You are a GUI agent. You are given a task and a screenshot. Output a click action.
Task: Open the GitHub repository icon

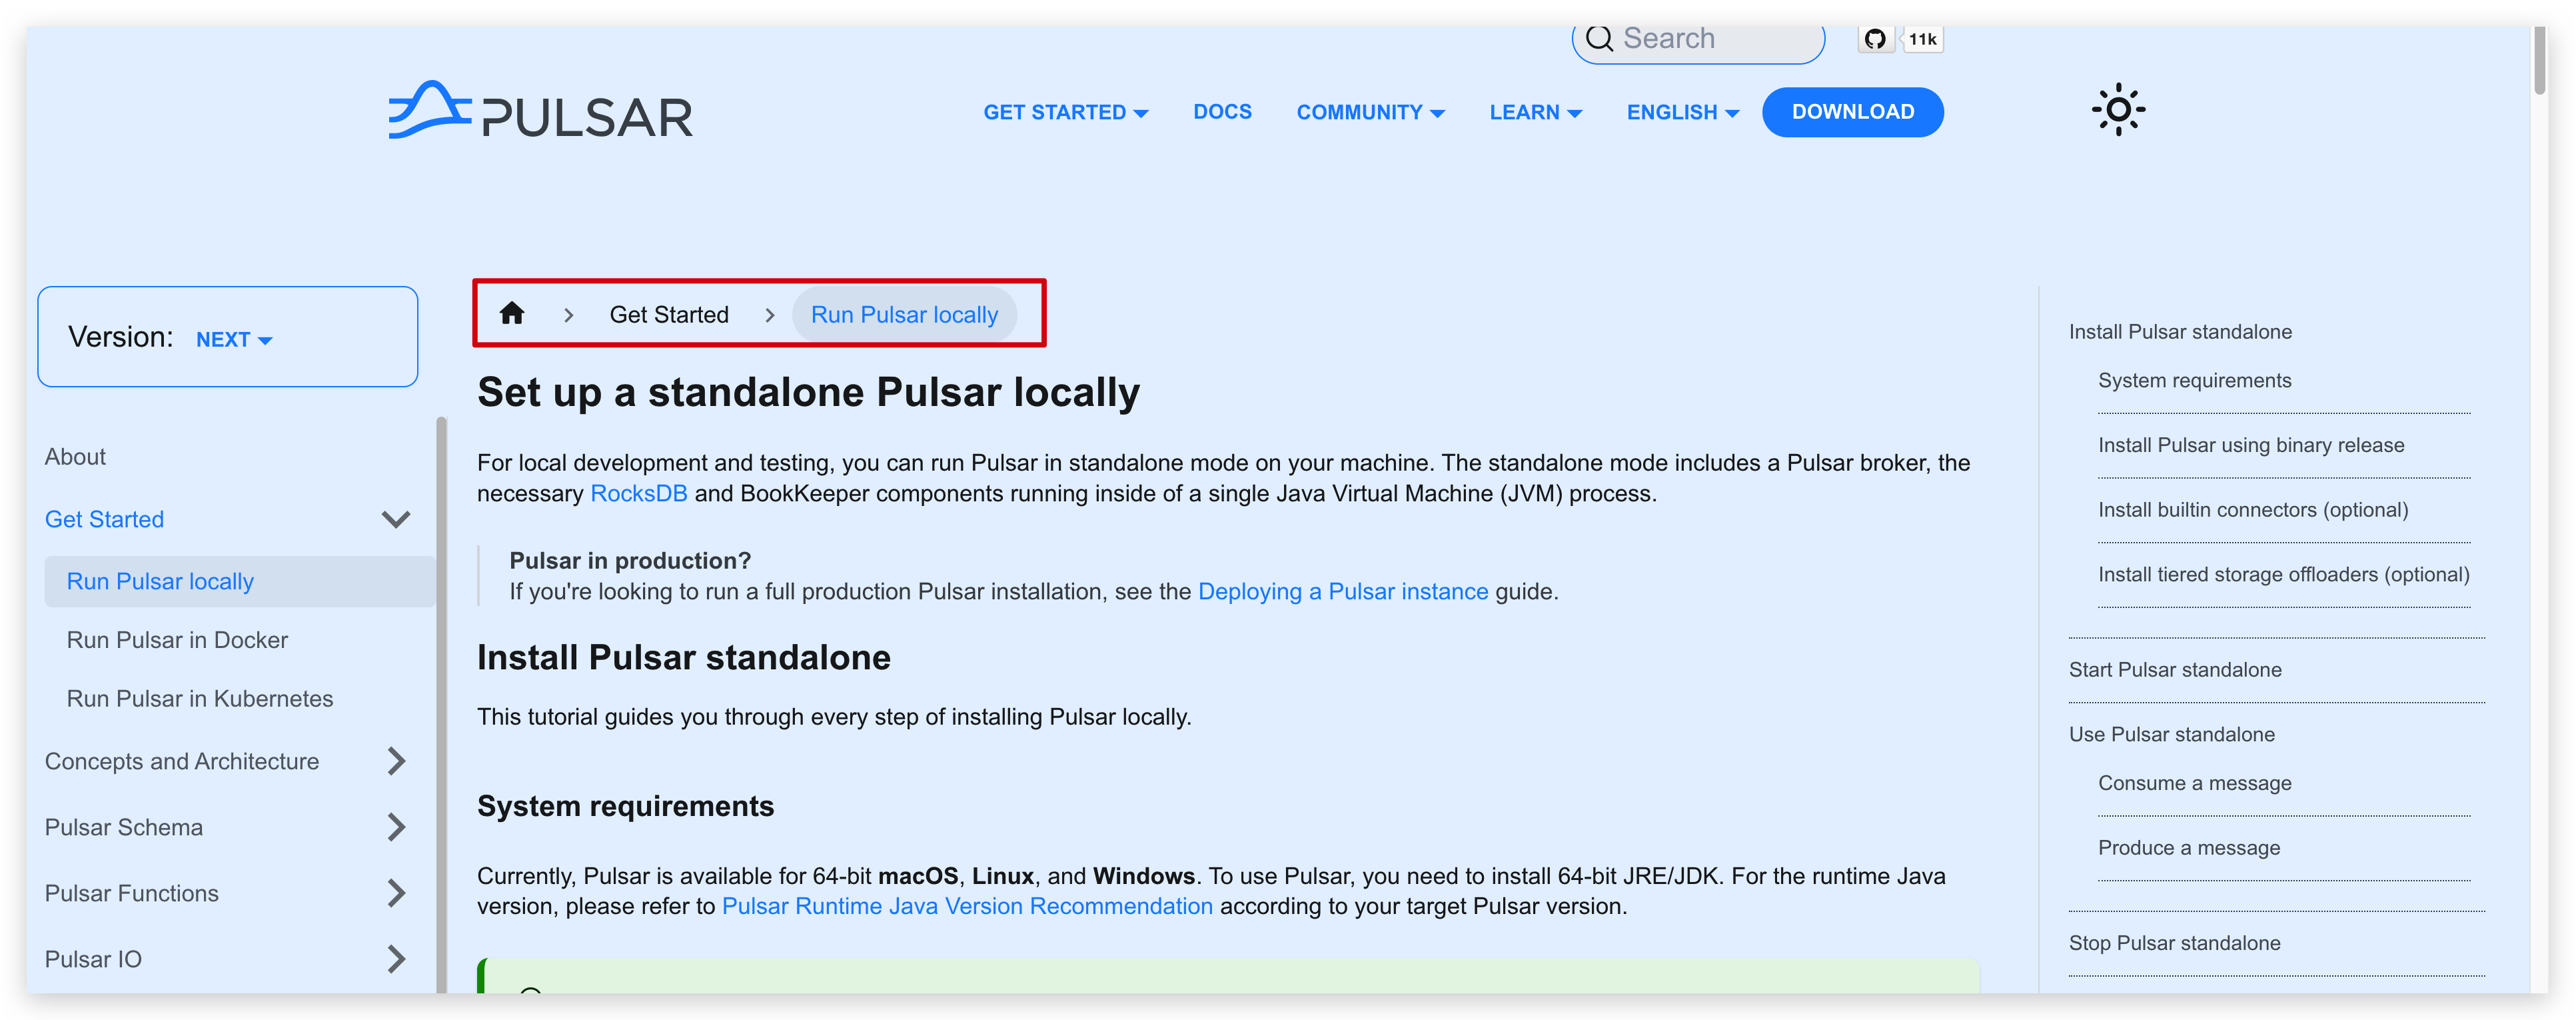(1875, 38)
